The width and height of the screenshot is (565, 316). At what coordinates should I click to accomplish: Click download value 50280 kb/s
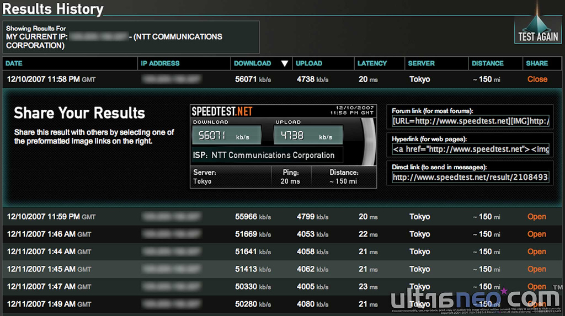pos(253,304)
